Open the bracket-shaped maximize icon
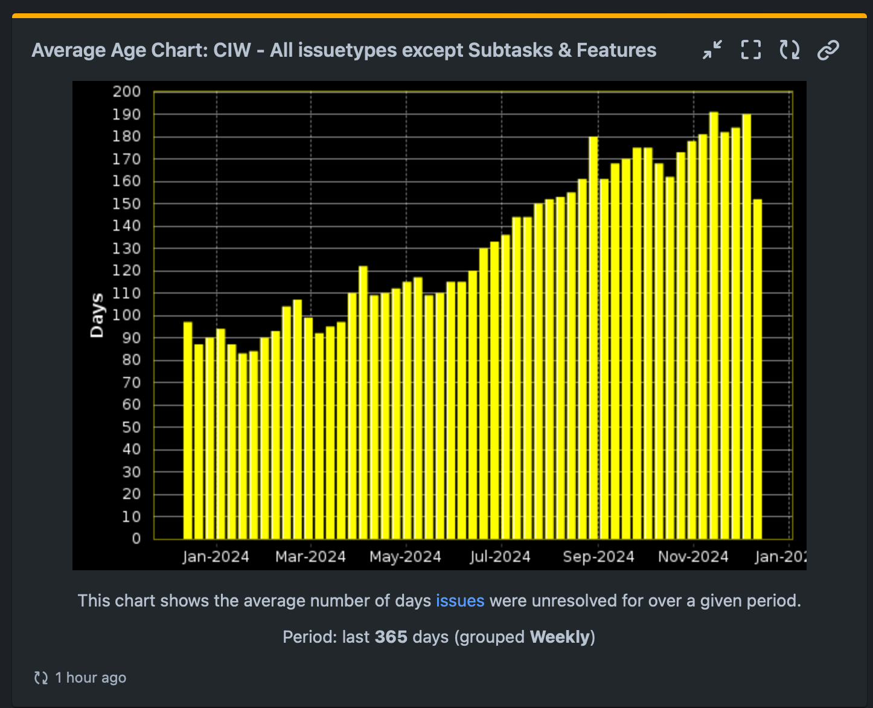The height and width of the screenshot is (708, 873). tap(750, 50)
